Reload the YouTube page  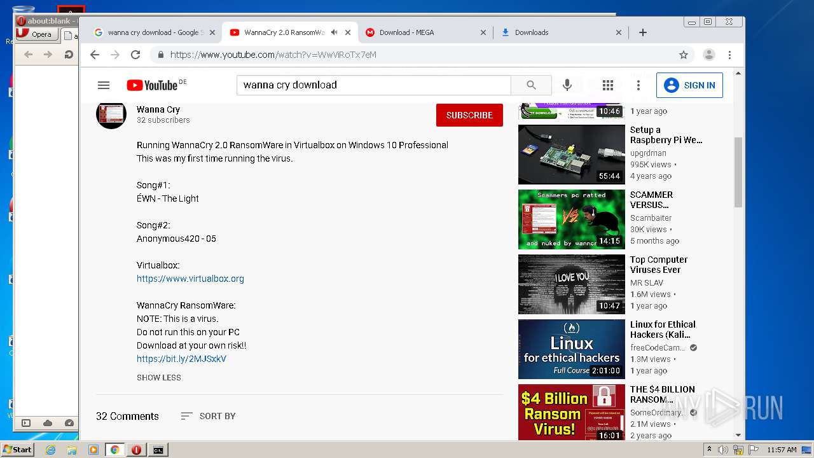tap(135, 55)
